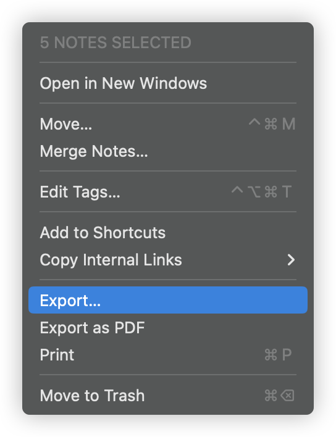Select Add to Shortcuts

point(168,233)
